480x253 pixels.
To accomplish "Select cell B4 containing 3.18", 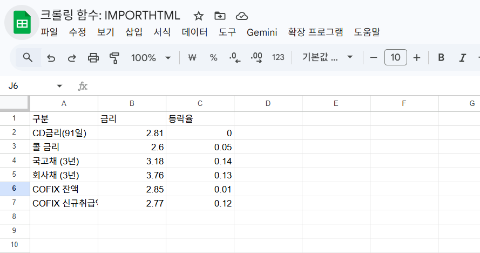I will tap(132, 161).
